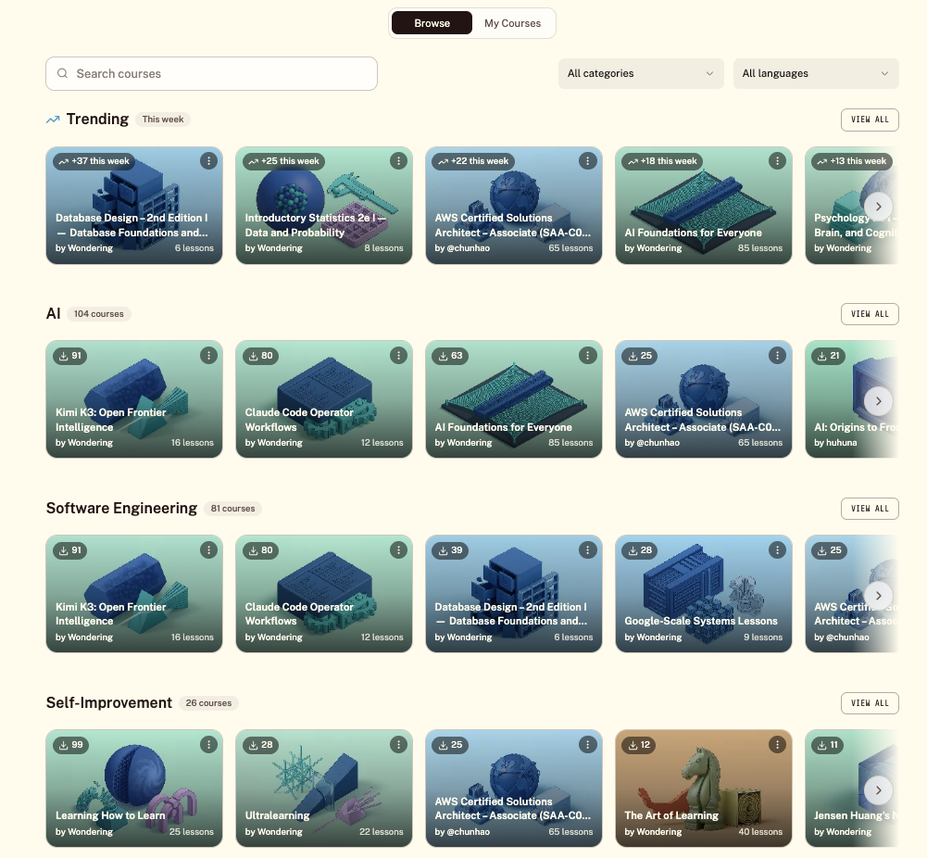
Task: Open options menu on AI row AWS Certified card
Action: tap(777, 356)
